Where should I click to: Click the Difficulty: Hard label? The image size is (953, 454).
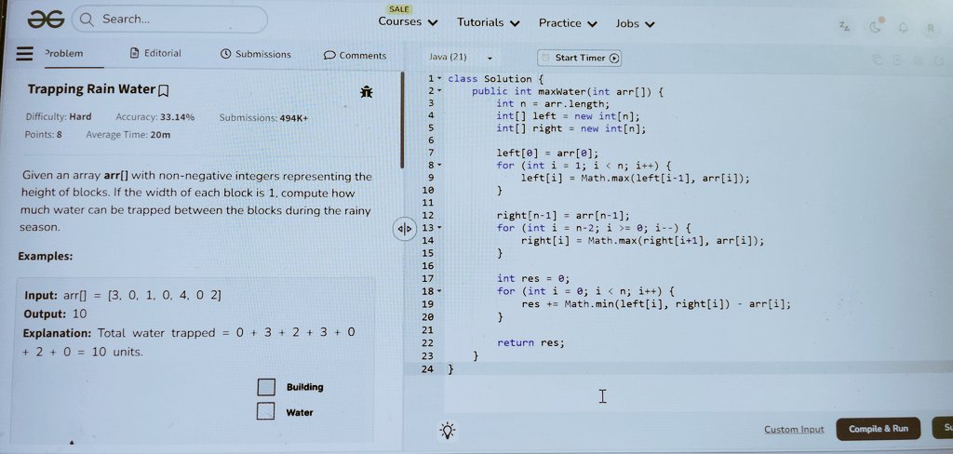pos(59,116)
